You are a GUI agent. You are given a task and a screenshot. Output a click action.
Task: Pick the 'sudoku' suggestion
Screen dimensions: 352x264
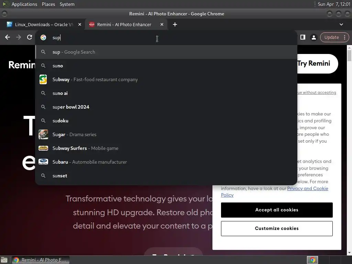tap(166, 121)
